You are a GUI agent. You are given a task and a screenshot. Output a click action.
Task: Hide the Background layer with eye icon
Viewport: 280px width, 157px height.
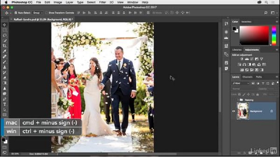(234, 111)
